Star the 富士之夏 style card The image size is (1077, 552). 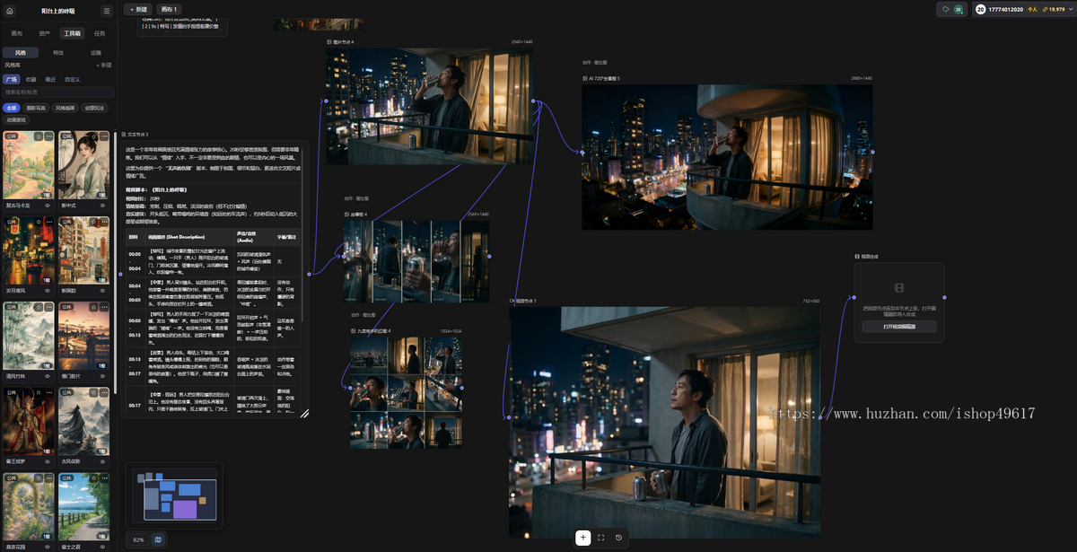pos(94,478)
